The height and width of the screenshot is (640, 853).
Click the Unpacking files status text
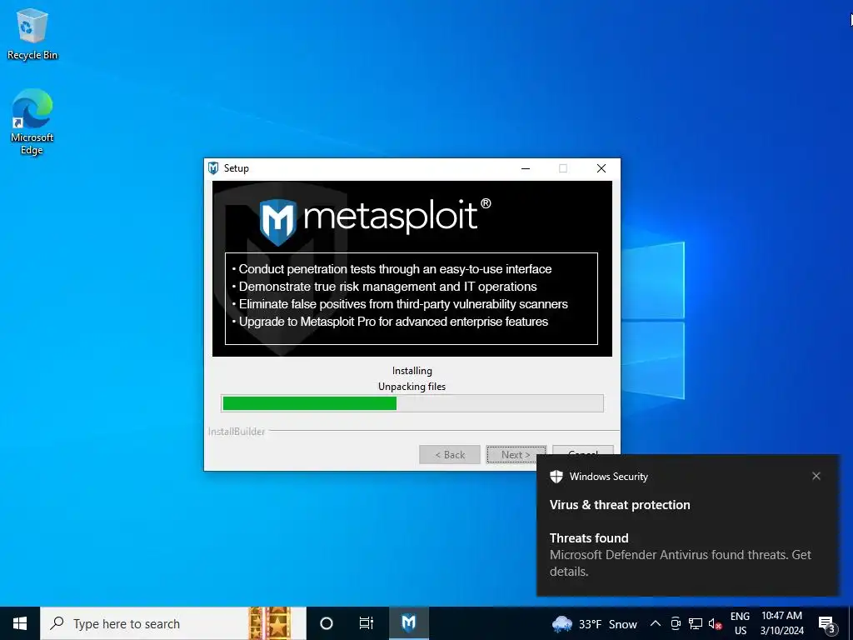[x=412, y=387]
